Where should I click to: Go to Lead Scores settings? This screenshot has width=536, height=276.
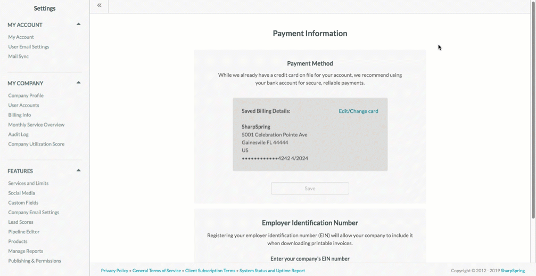click(x=21, y=222)
